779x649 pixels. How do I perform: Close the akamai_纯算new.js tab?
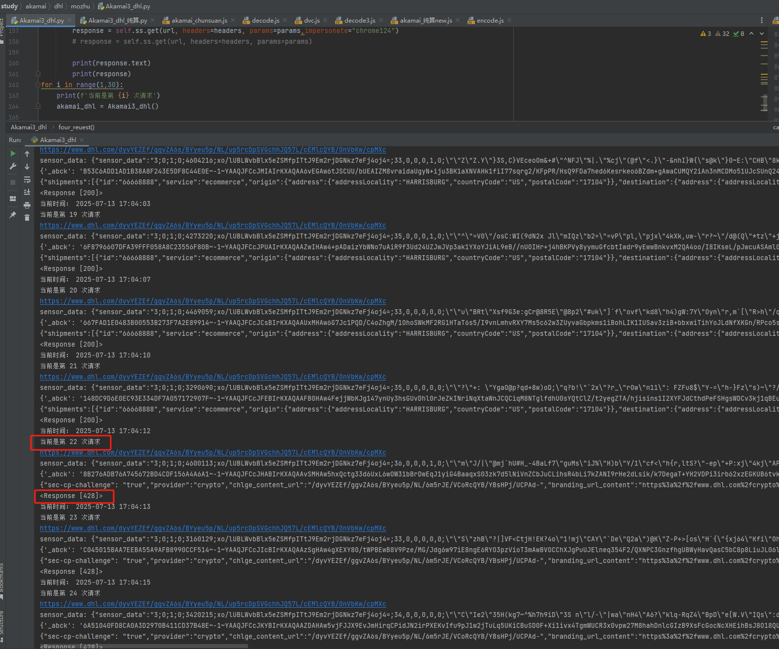coord(458,20)
